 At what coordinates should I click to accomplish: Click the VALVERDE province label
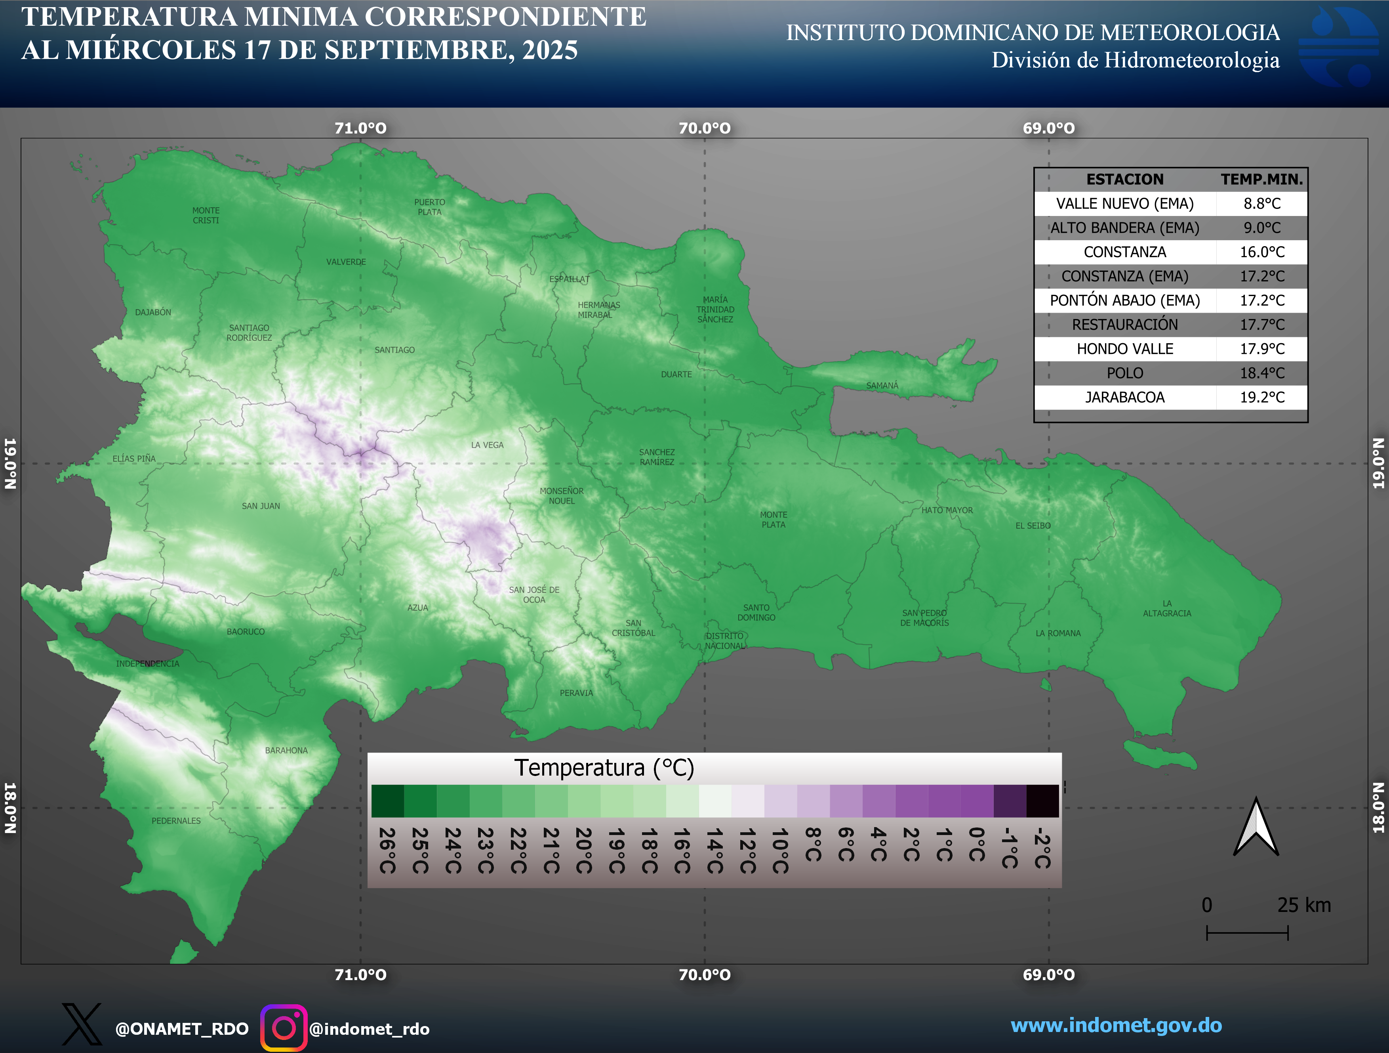click(346, 262)
